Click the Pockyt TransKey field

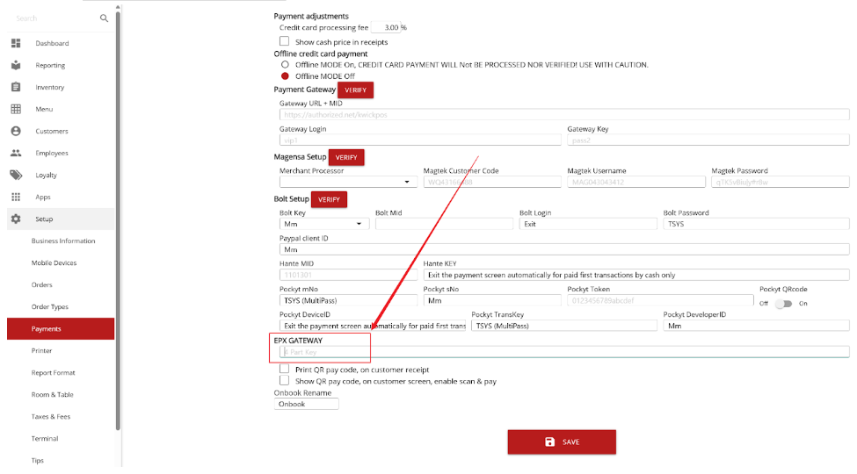(x=564, y=326)
